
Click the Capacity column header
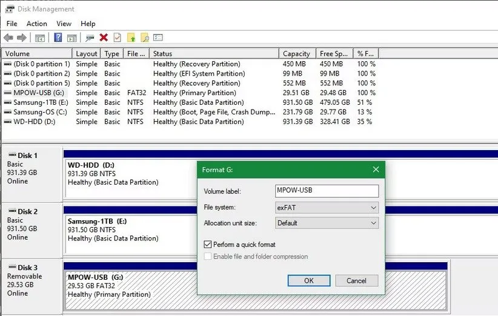click(x=296, y=54)
